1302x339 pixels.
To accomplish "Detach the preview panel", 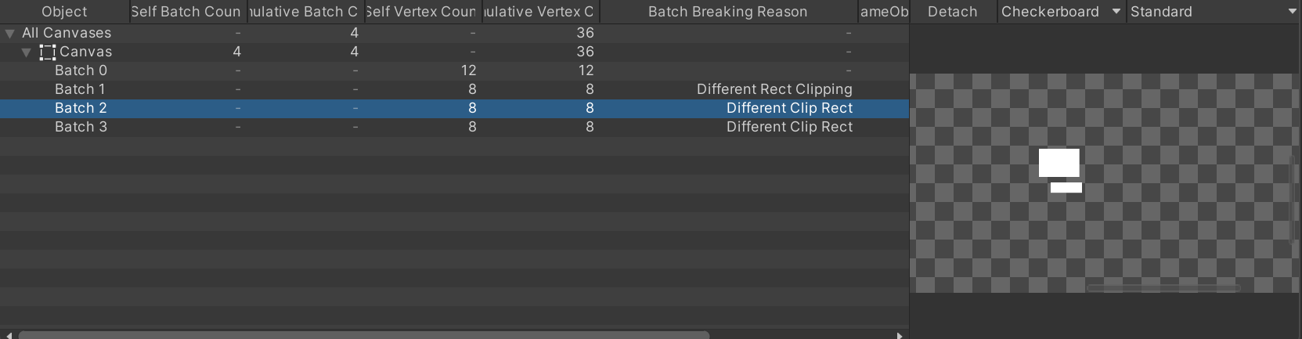I will coord(953,12).
